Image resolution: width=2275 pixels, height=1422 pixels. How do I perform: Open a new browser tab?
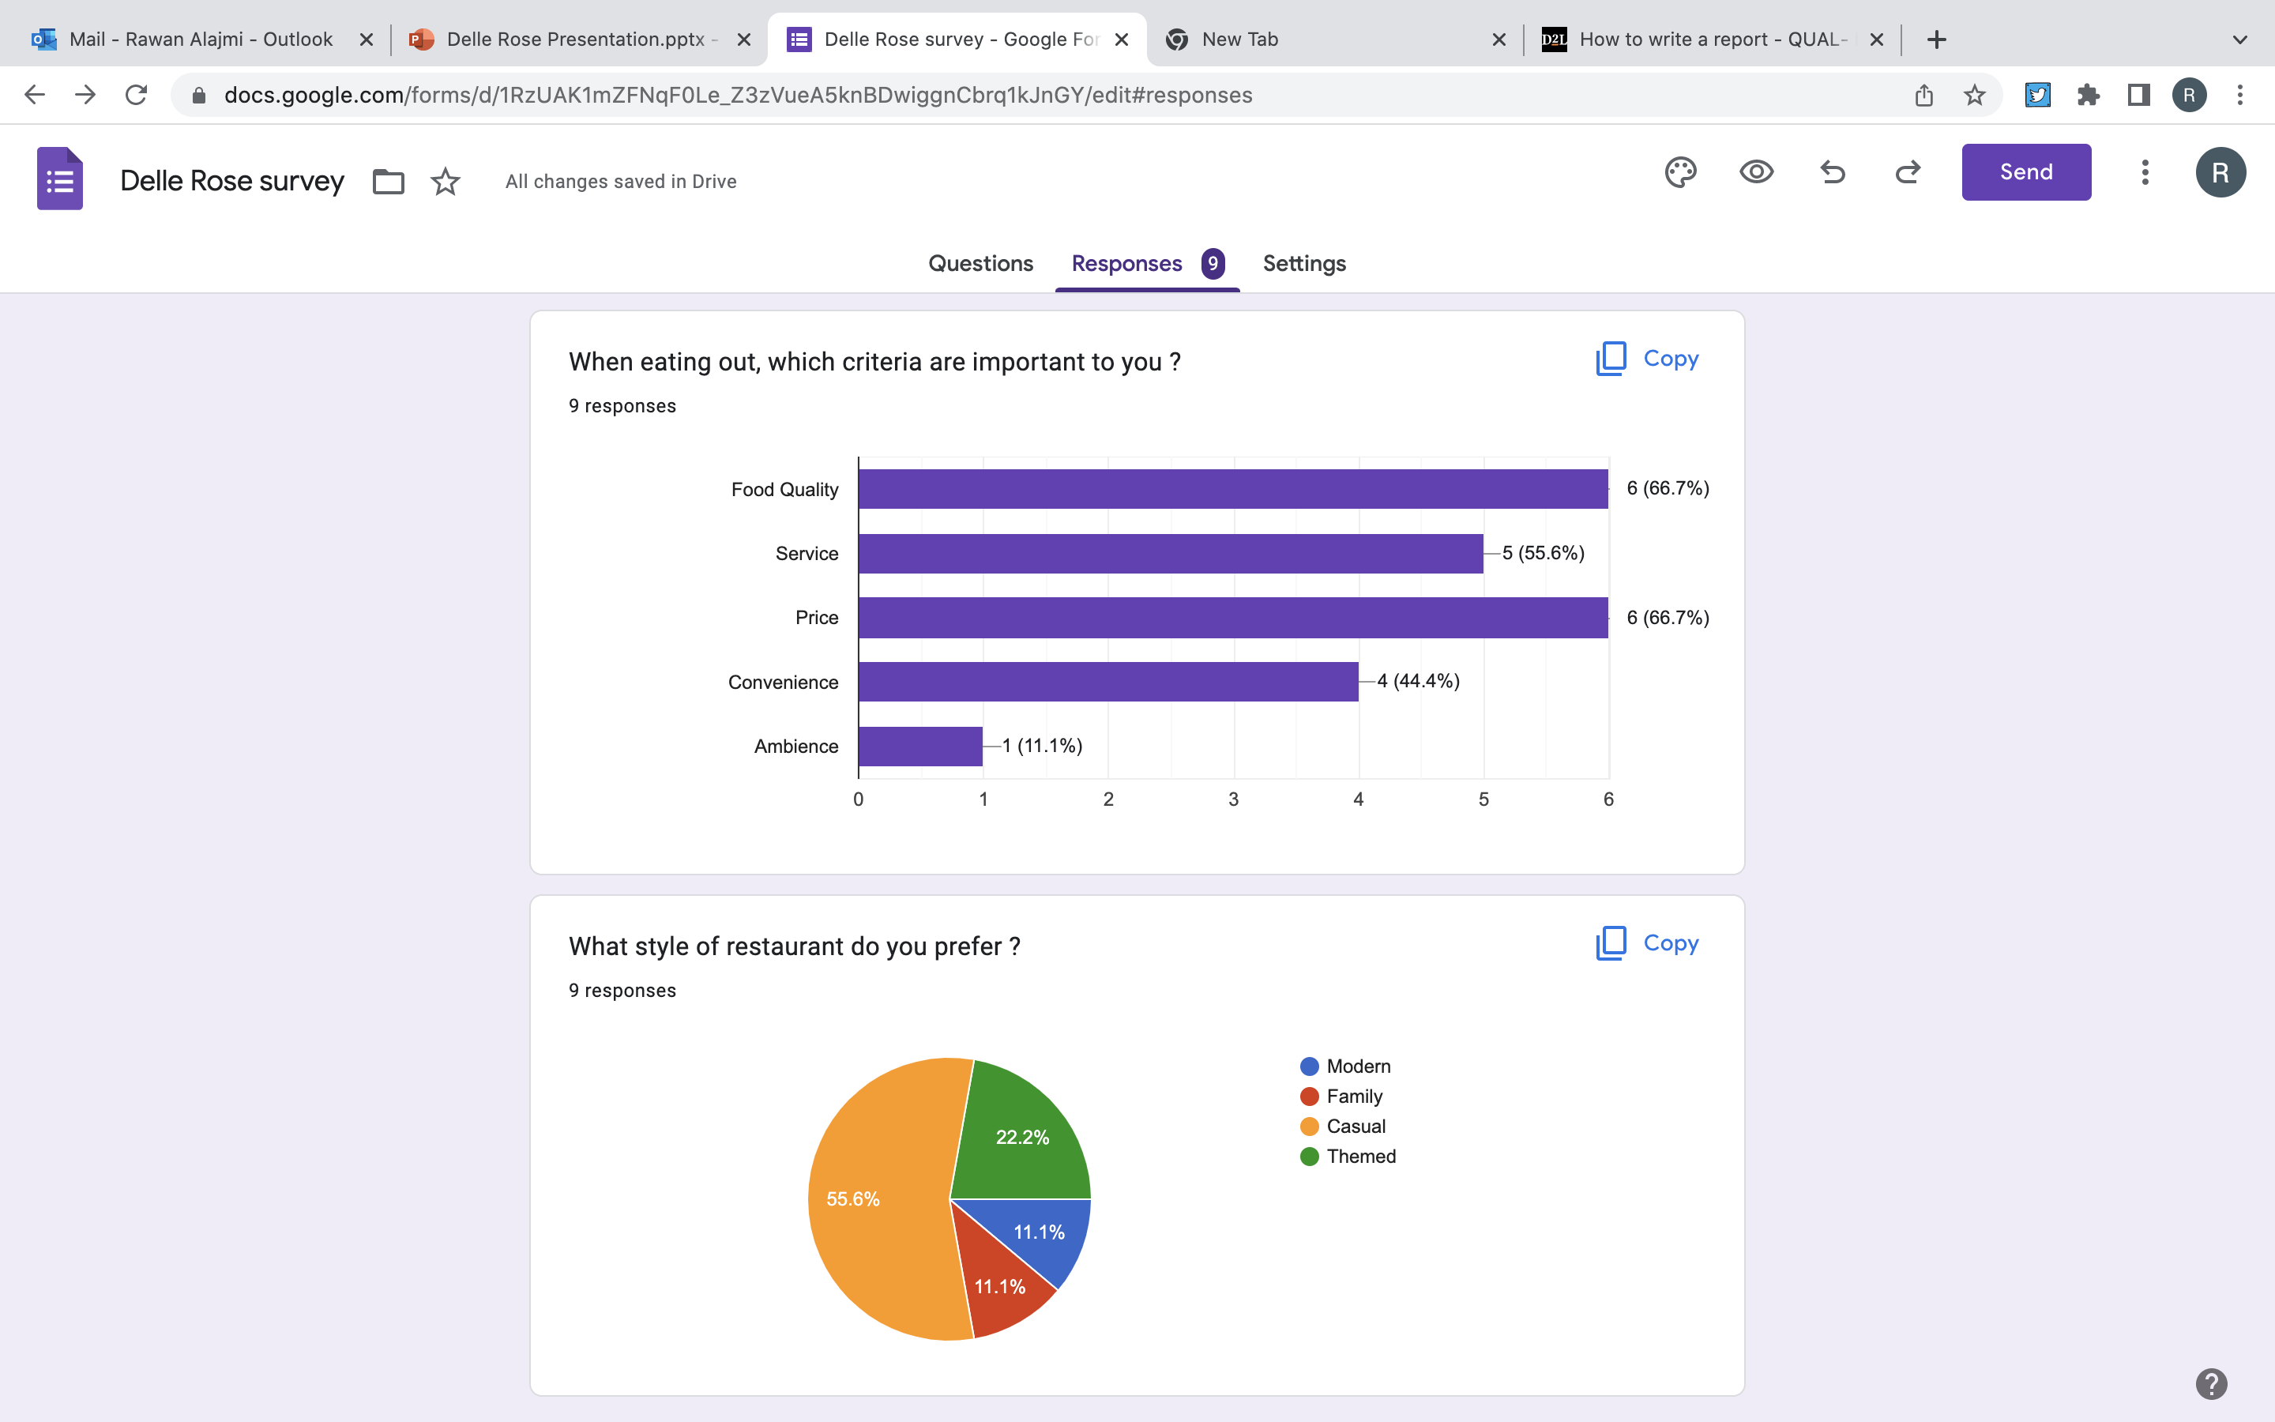click(x=1937, y=39)
